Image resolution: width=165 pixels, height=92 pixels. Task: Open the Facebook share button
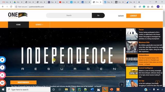[2, 67]
